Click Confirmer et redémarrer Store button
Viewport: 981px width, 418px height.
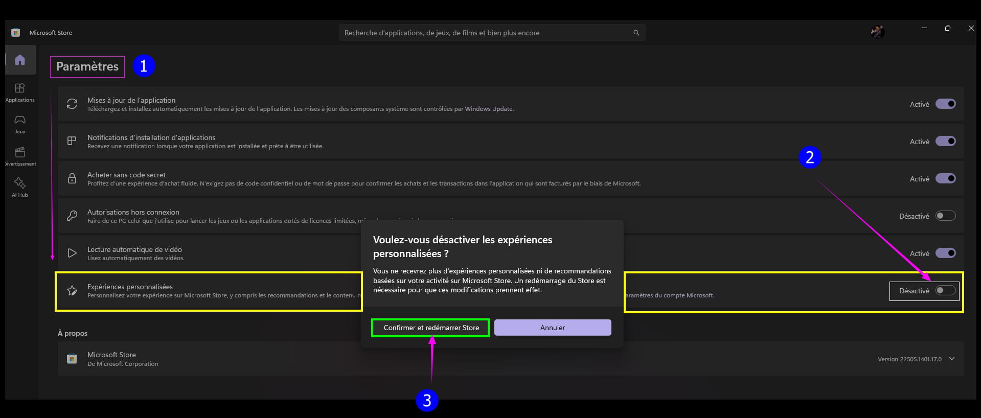(x=431, y=328)
